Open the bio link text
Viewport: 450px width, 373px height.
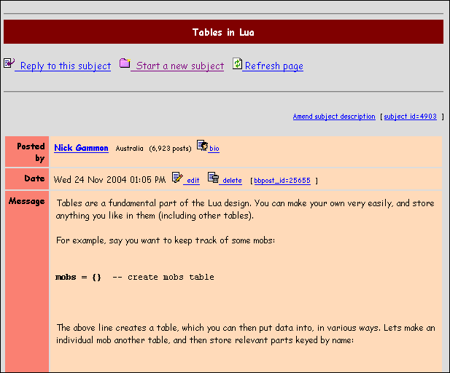[214, 149]
